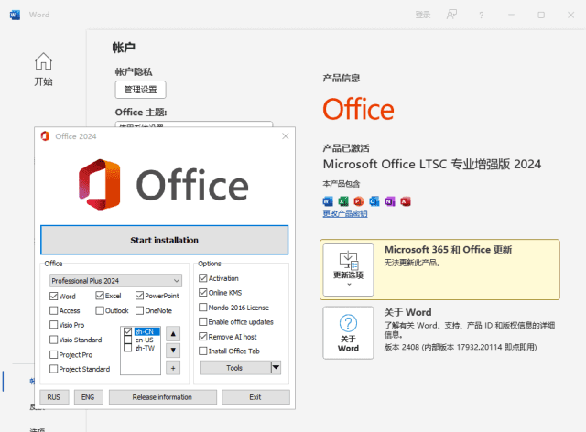Check the Project Standard option
Viewport: 586px width, 432px height.
pos(53,369)
